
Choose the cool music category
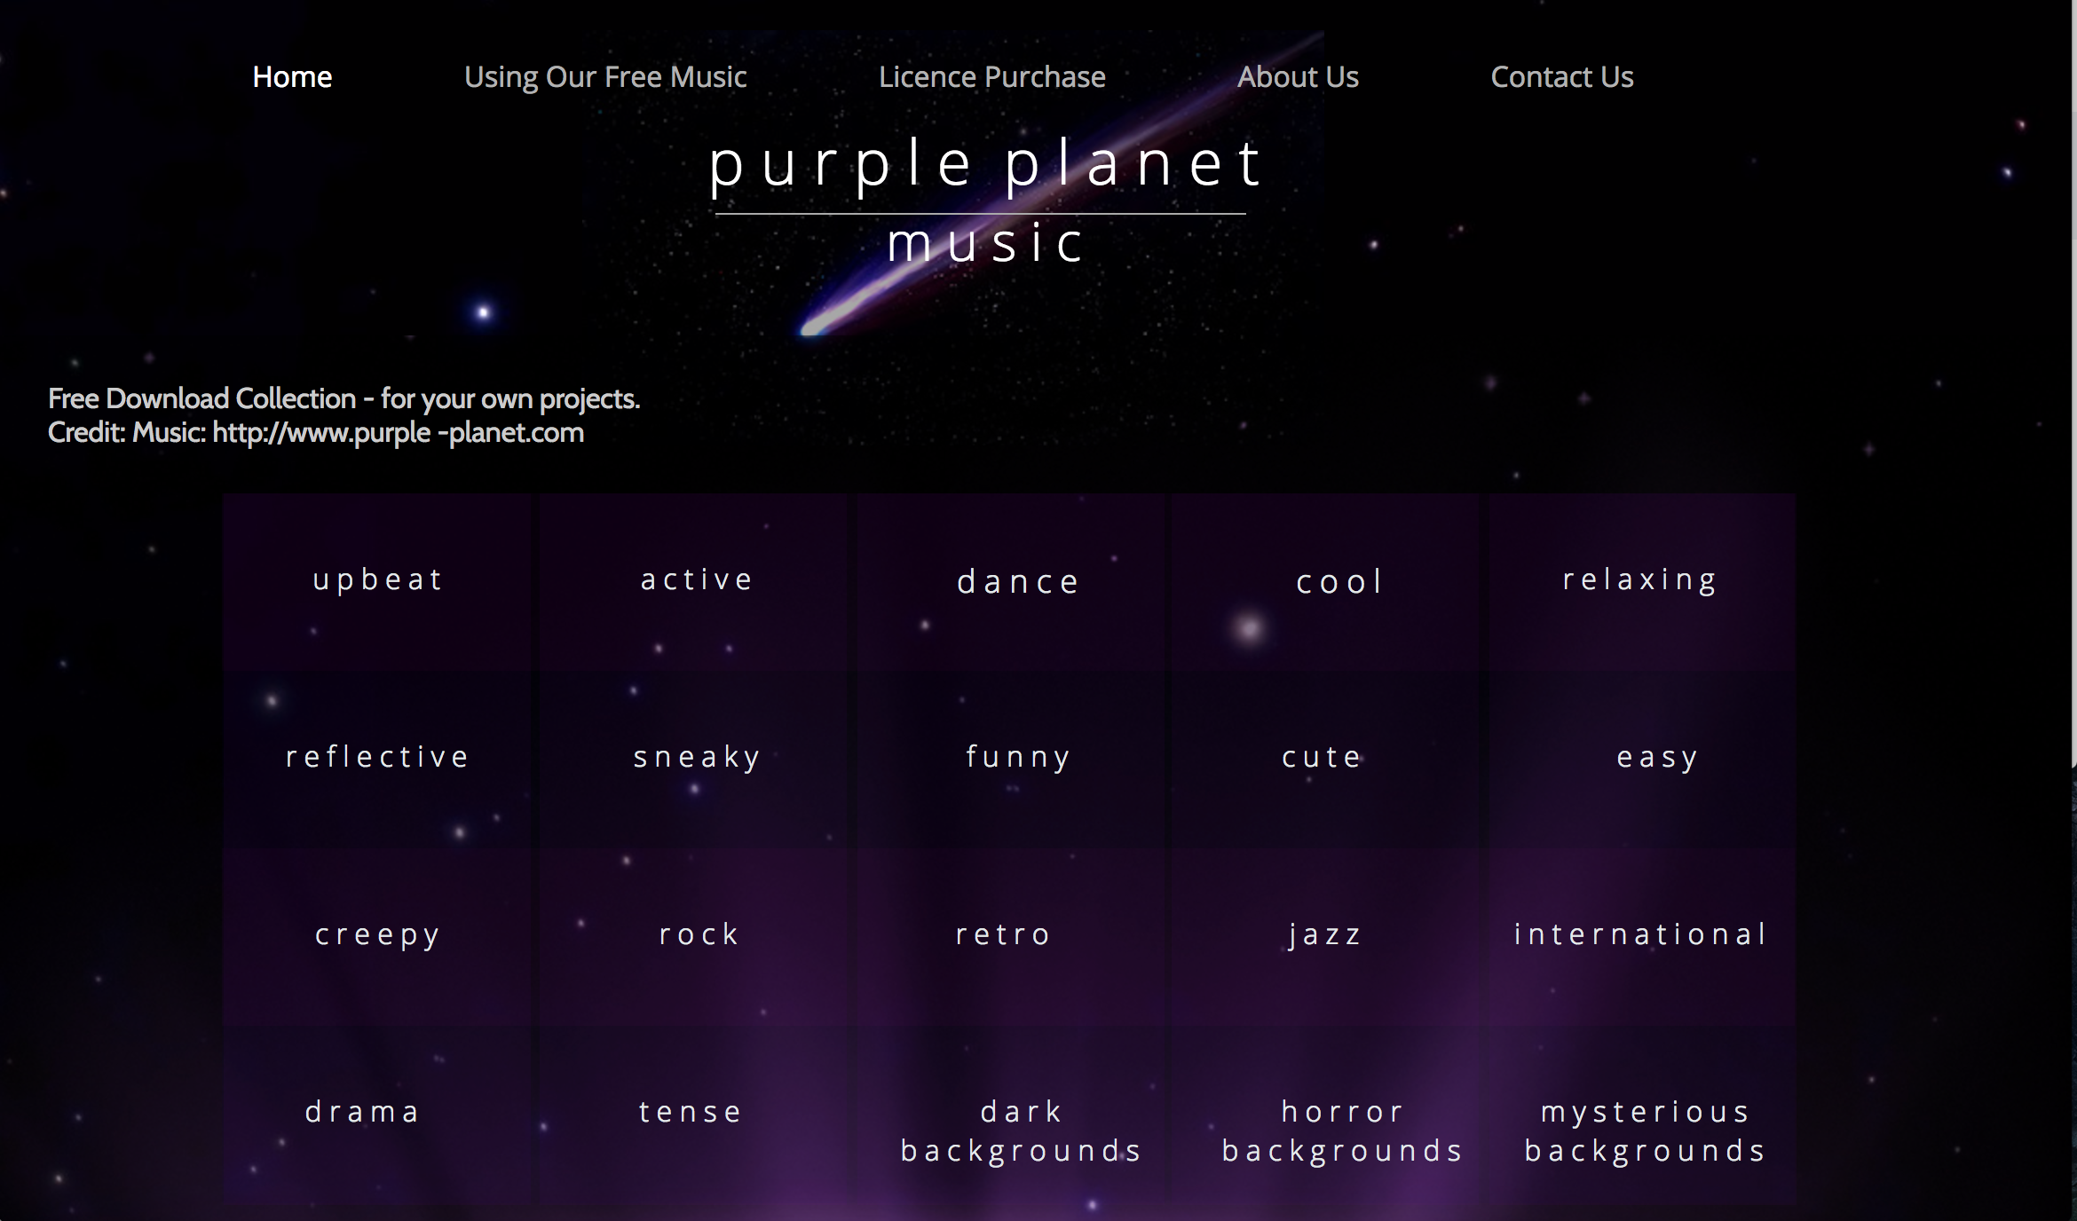coord(1339,582)
